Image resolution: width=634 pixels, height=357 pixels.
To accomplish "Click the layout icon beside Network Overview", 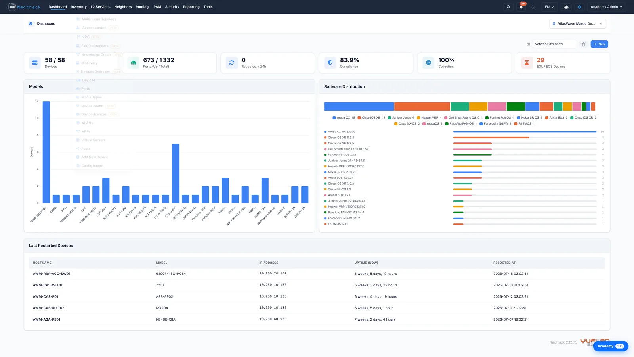I will point(528,44).
